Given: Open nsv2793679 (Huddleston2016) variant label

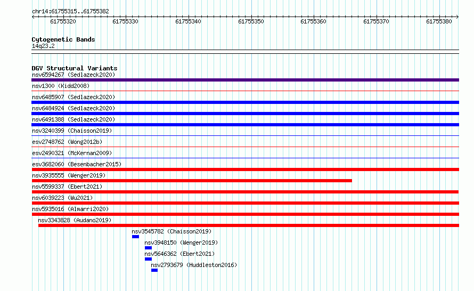Looking at the screenshot, I should 194,265.
